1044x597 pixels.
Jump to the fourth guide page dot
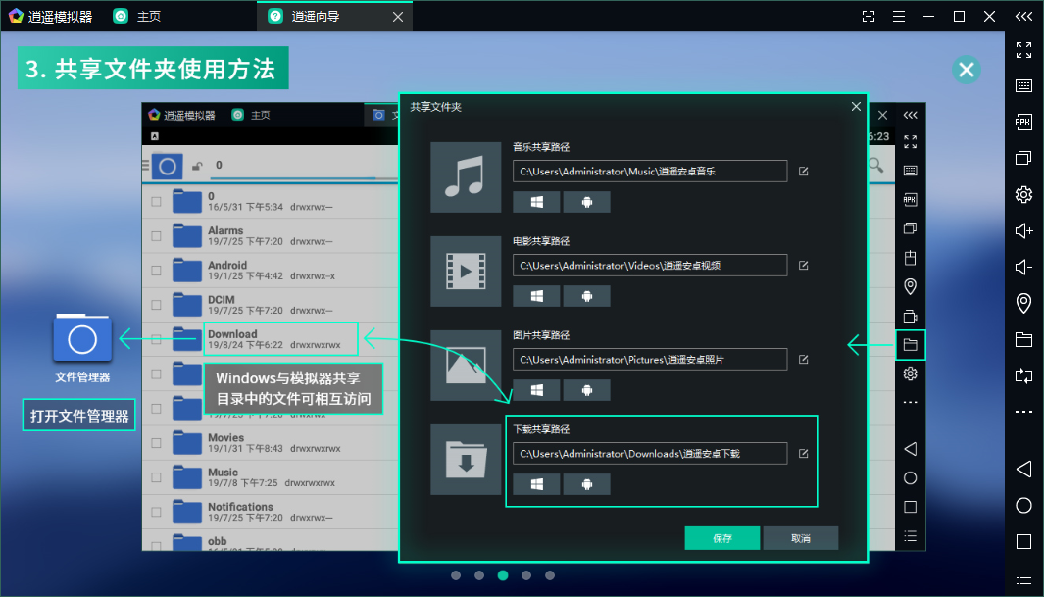pyautogui.click(x=526, y=575)
